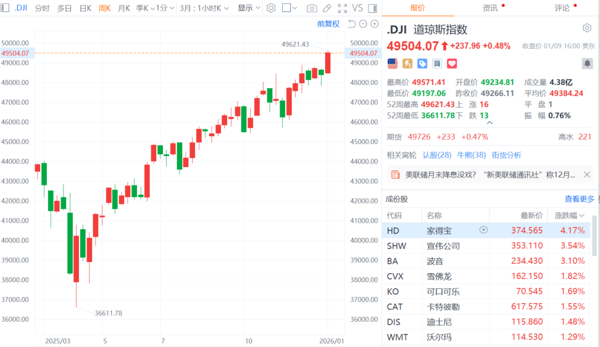Click the blue tag icon
The height and width of the screenshot is (347, 600).
[422, 63]
